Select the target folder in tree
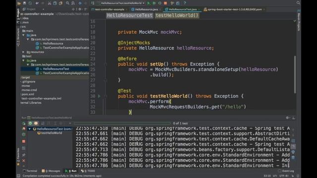Image resolution: width=317 pixels, height=178 pixels. pos(26,77)
